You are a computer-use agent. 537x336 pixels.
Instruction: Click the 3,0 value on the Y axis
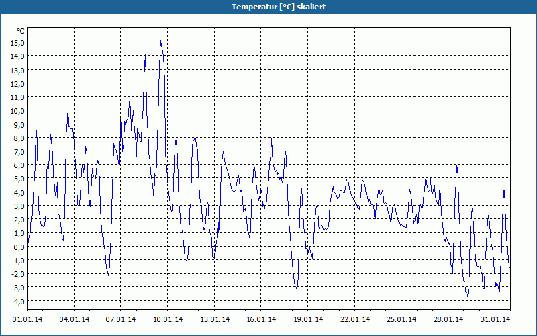tap(19, 206)
